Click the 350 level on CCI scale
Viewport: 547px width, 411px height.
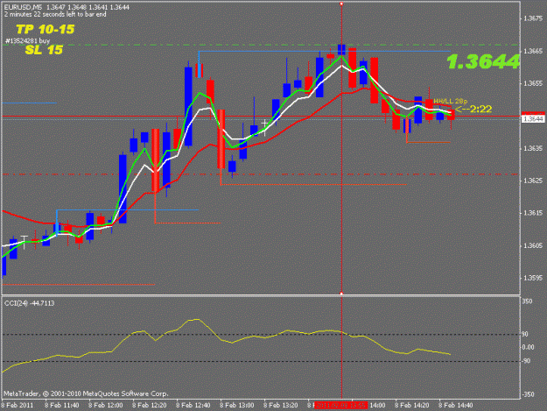528,301
